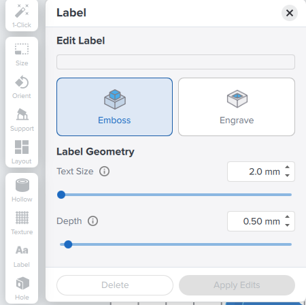Open the Layout tool
The width and height of the screenshot is (306, 305).
pos(22,152)
